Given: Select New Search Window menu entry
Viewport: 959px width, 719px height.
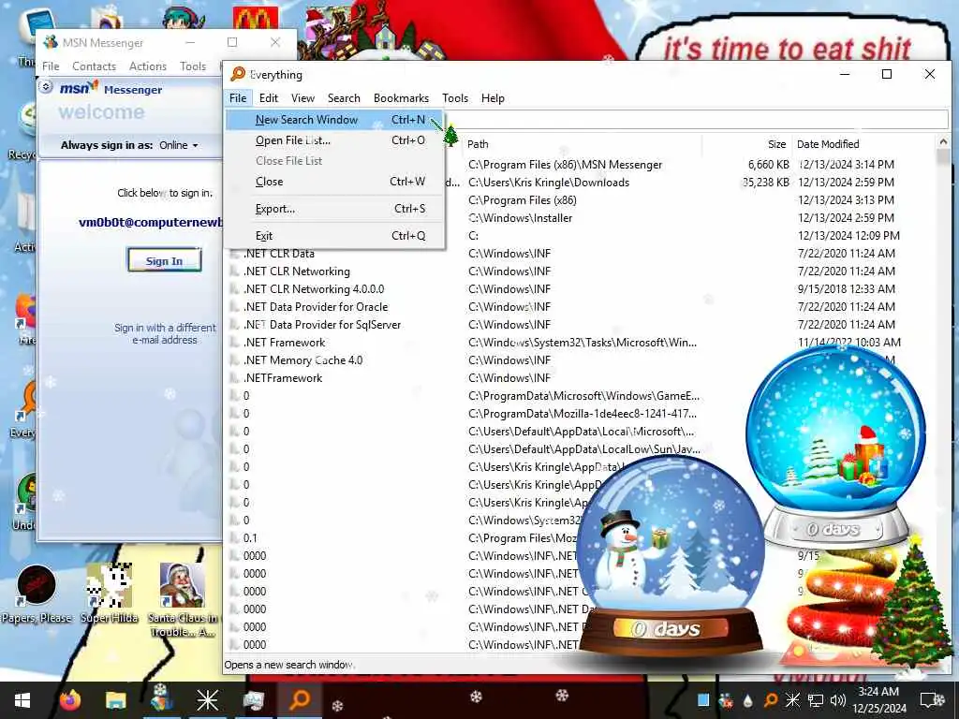Looking at the screenshot, I should pyautogui.click(x=334, y=120).
